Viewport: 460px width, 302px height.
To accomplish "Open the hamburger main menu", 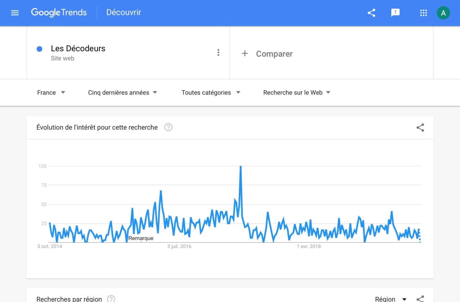I will (x=15, y=13).
